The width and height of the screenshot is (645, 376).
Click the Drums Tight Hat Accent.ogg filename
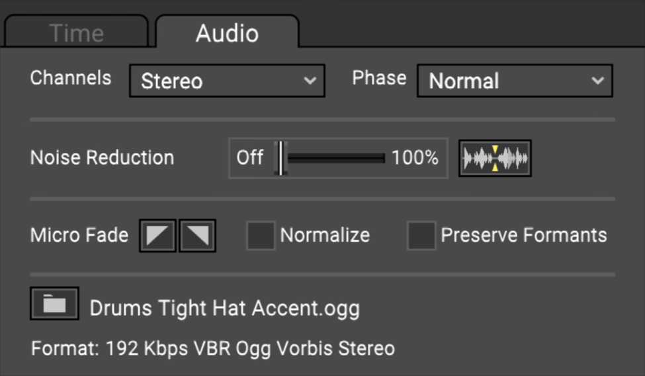pos(225,308)
